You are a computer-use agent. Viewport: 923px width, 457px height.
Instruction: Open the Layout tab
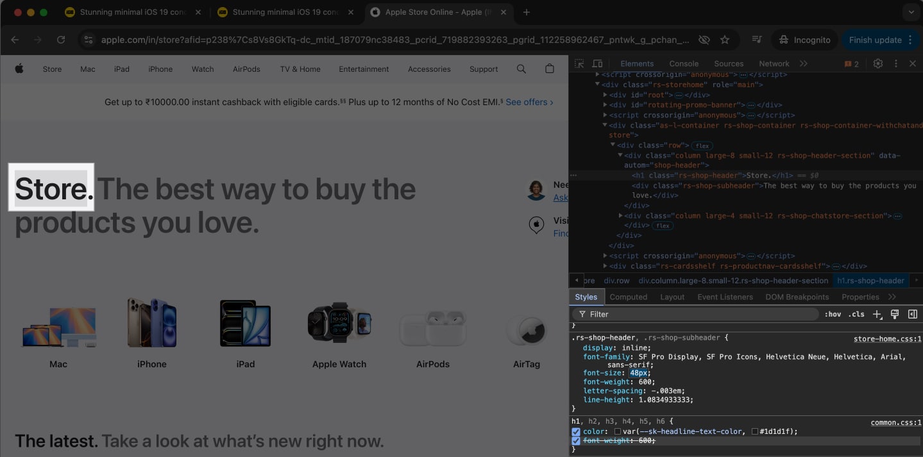672,297
